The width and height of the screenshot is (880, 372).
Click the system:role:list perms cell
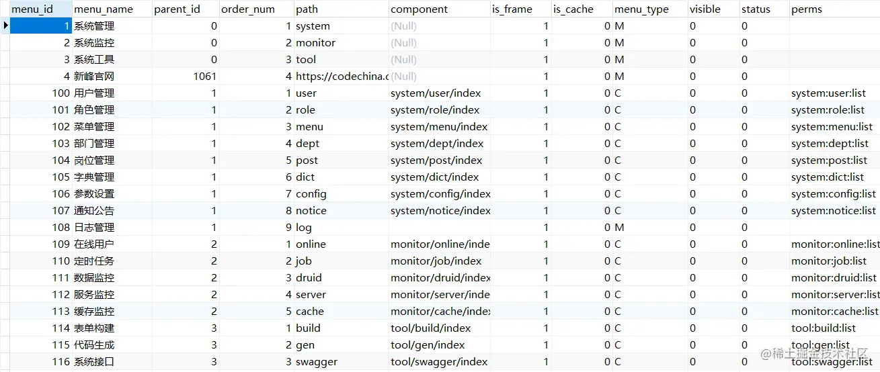tap(828, 110)
